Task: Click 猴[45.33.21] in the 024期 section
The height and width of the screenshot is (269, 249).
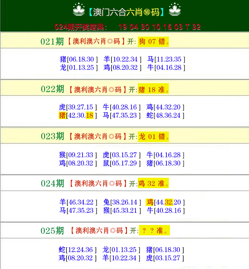Action: click(122, 211)
